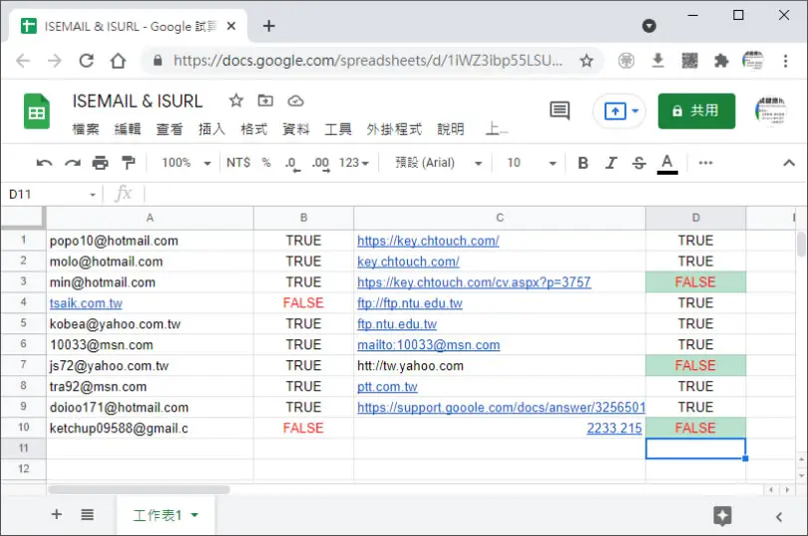Click the Move to folder icon
808x536 pixels.
(265, 101)
